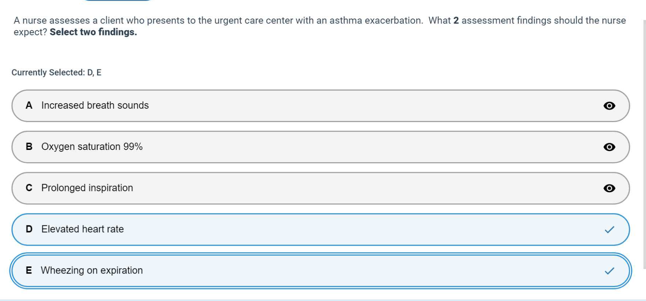646x301 pixels.
Task: Click the bold letter A option marker
Action: (29, 106)
